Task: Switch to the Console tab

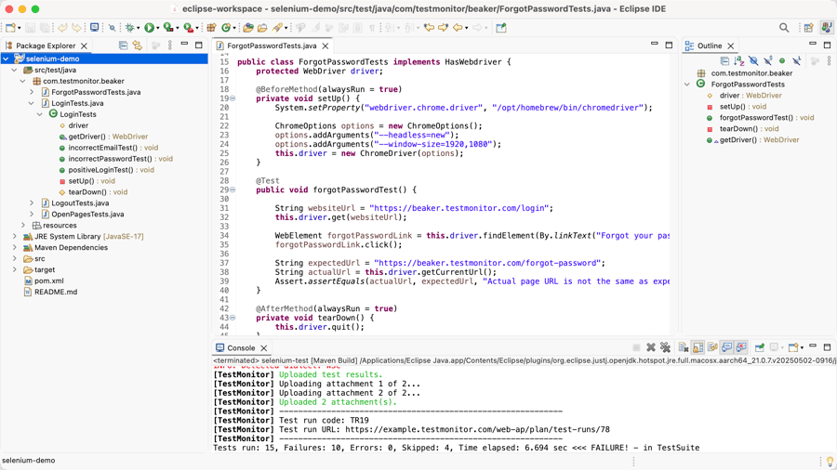Action: (x=241, y=348)
